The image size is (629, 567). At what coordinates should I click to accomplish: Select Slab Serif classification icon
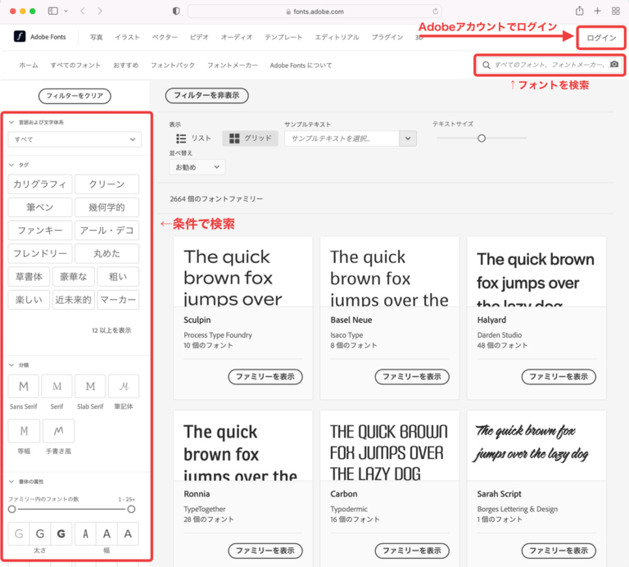pyautogui.click(x=90, y=386)
